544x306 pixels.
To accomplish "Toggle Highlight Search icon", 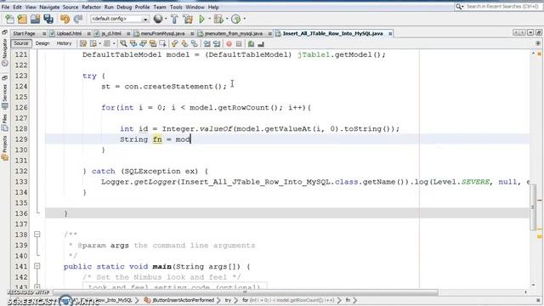I will coord(153,43).
